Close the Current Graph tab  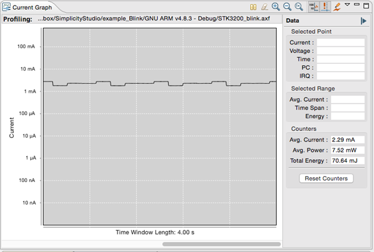[57, 7]
